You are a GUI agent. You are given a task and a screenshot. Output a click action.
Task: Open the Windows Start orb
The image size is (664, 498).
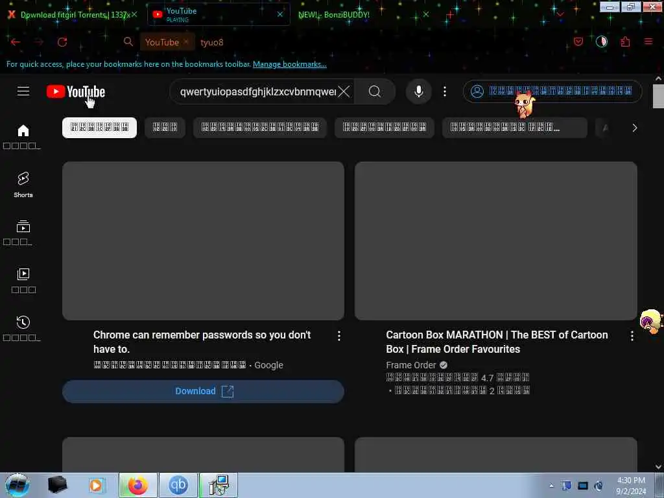pyautogui.click(x=18, y=485)
